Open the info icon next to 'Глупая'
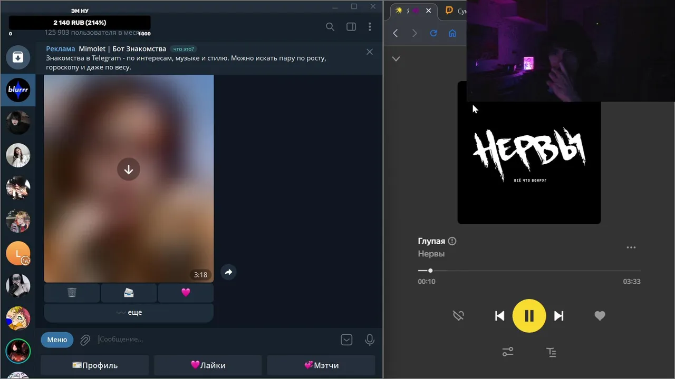This screenshot has width=675, height=379. 452,241
